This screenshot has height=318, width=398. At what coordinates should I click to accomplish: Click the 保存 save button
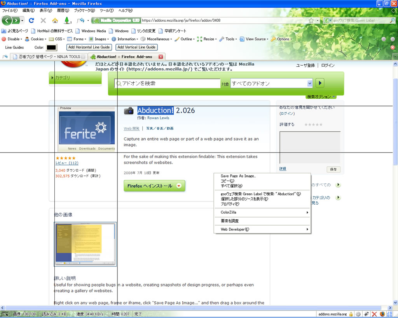coord(333,169)
